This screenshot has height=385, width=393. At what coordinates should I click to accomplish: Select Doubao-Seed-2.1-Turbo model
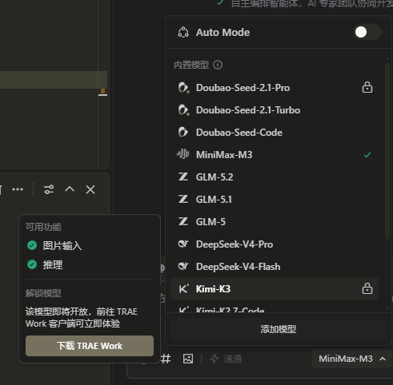point(275,110)
